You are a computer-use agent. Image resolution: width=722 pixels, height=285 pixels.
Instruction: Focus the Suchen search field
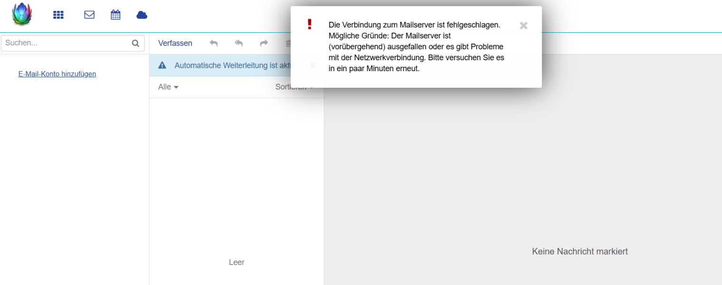coord(73,43)
